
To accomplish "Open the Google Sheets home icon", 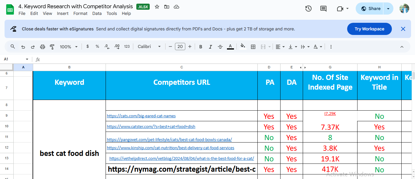I will coord(10,9).
